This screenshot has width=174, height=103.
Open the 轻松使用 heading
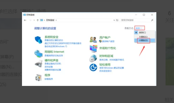coord(105,65)
